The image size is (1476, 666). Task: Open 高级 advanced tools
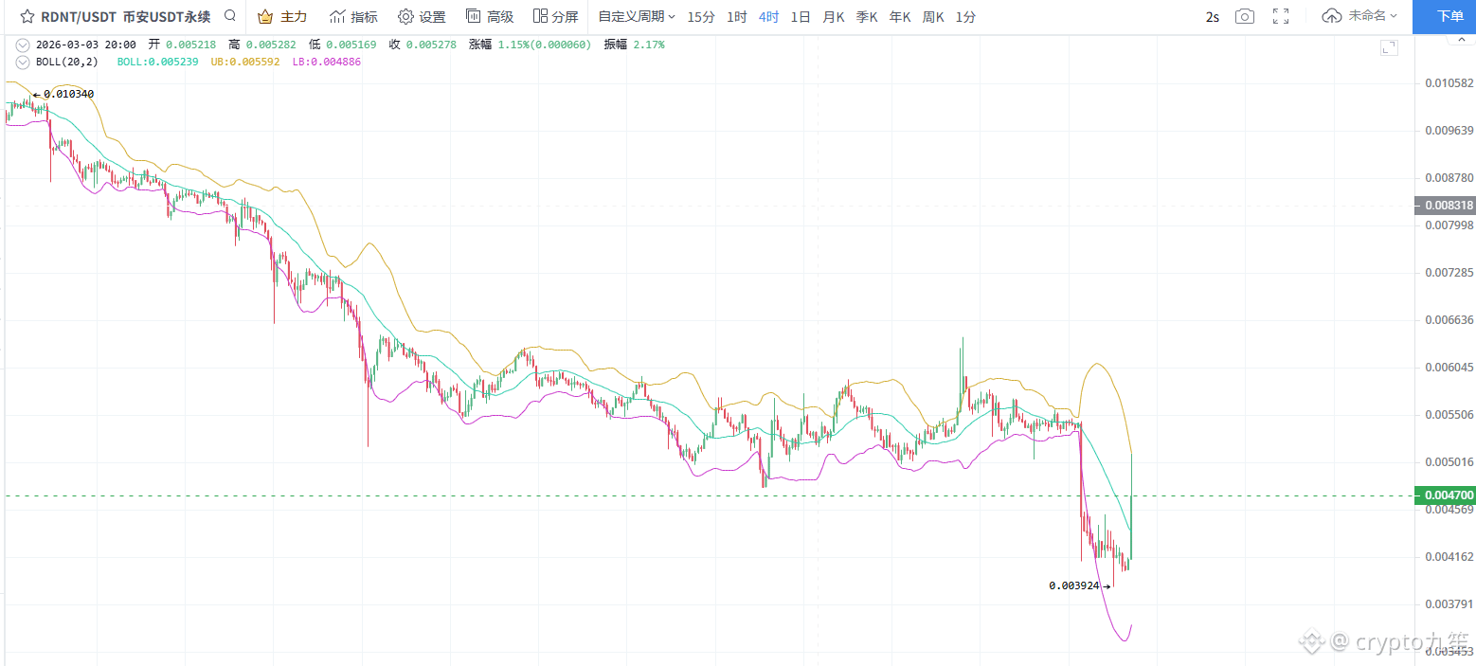(x=490, y=16)
